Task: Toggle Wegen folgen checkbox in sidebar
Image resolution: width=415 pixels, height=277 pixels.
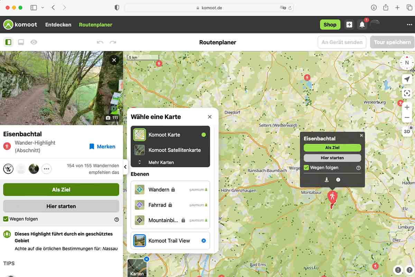Action: pos(6,219)
